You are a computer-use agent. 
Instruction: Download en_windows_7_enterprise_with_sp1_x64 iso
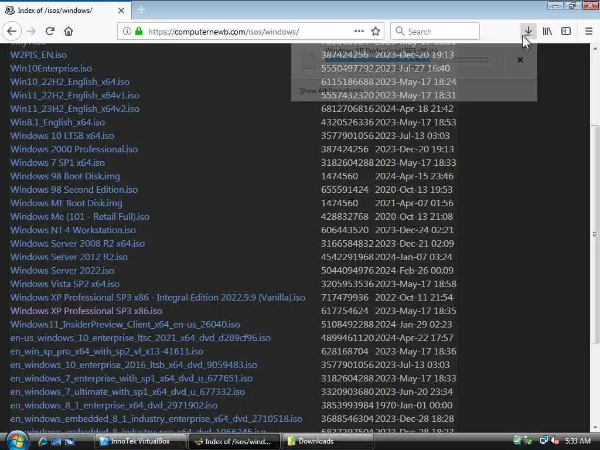(x=131, y=378)
